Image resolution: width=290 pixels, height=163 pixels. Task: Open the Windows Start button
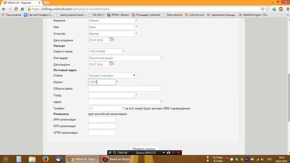6,159
